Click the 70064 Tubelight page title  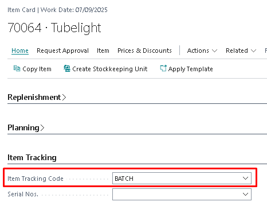pyautogui.click(x=54, y=28)
